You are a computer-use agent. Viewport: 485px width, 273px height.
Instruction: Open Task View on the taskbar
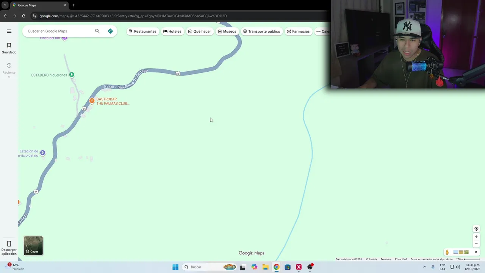[242, 267]
